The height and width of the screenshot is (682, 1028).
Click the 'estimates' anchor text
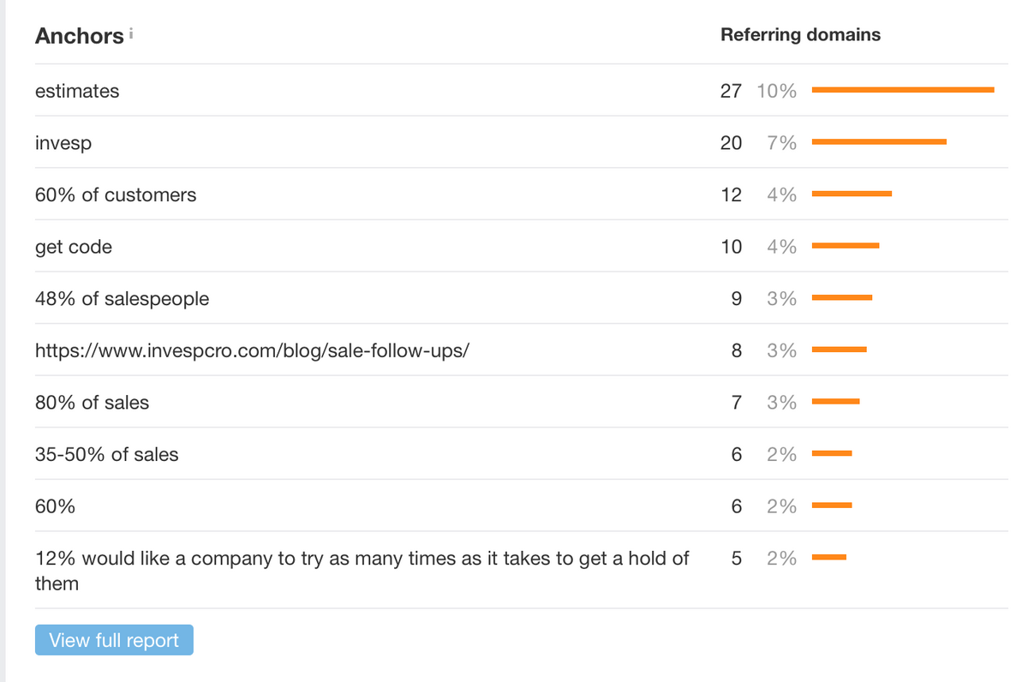77,91
